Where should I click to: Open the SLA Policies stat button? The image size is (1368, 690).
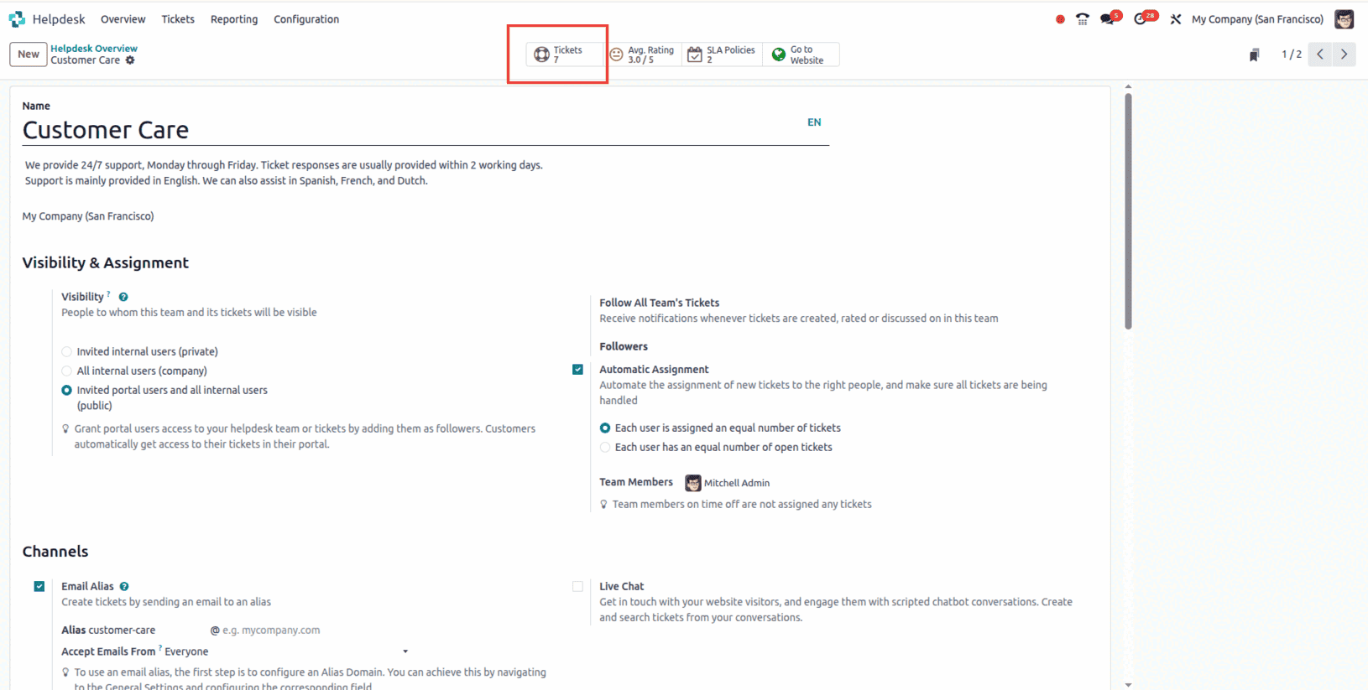[723, 54]
